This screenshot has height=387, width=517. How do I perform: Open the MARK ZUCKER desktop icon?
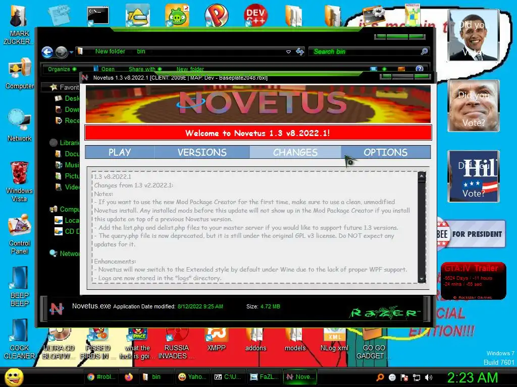pos(19,26)
